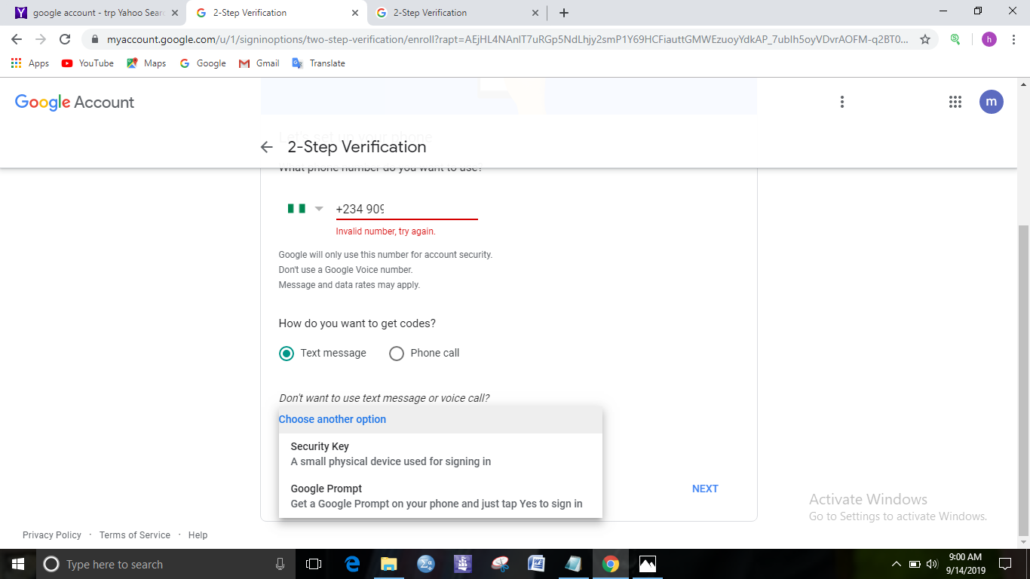This screenshot has width=1030, height=579.
Task: Open the Nigeria country flag dropdown
Action: click(x=305, y=209)
